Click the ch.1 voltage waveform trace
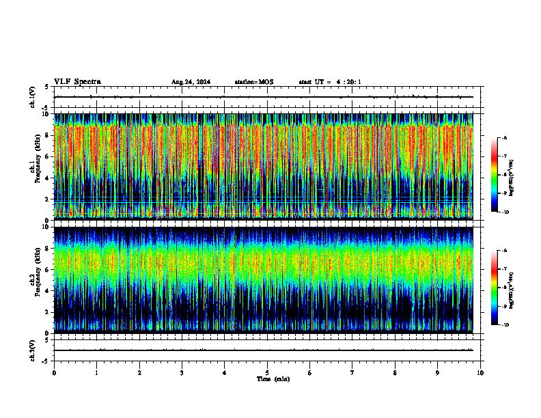The height and width of the screenshot is (418, 541). (x=264, y=97)
